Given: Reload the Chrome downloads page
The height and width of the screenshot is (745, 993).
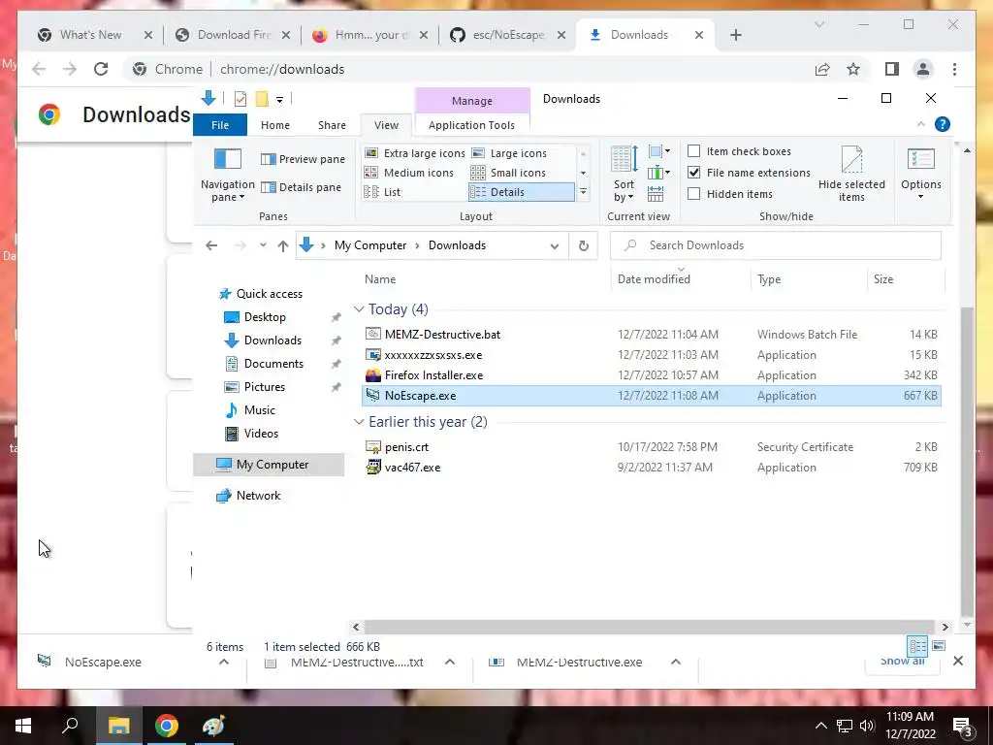Looking at the screenshot, I should tap(101, 69).
